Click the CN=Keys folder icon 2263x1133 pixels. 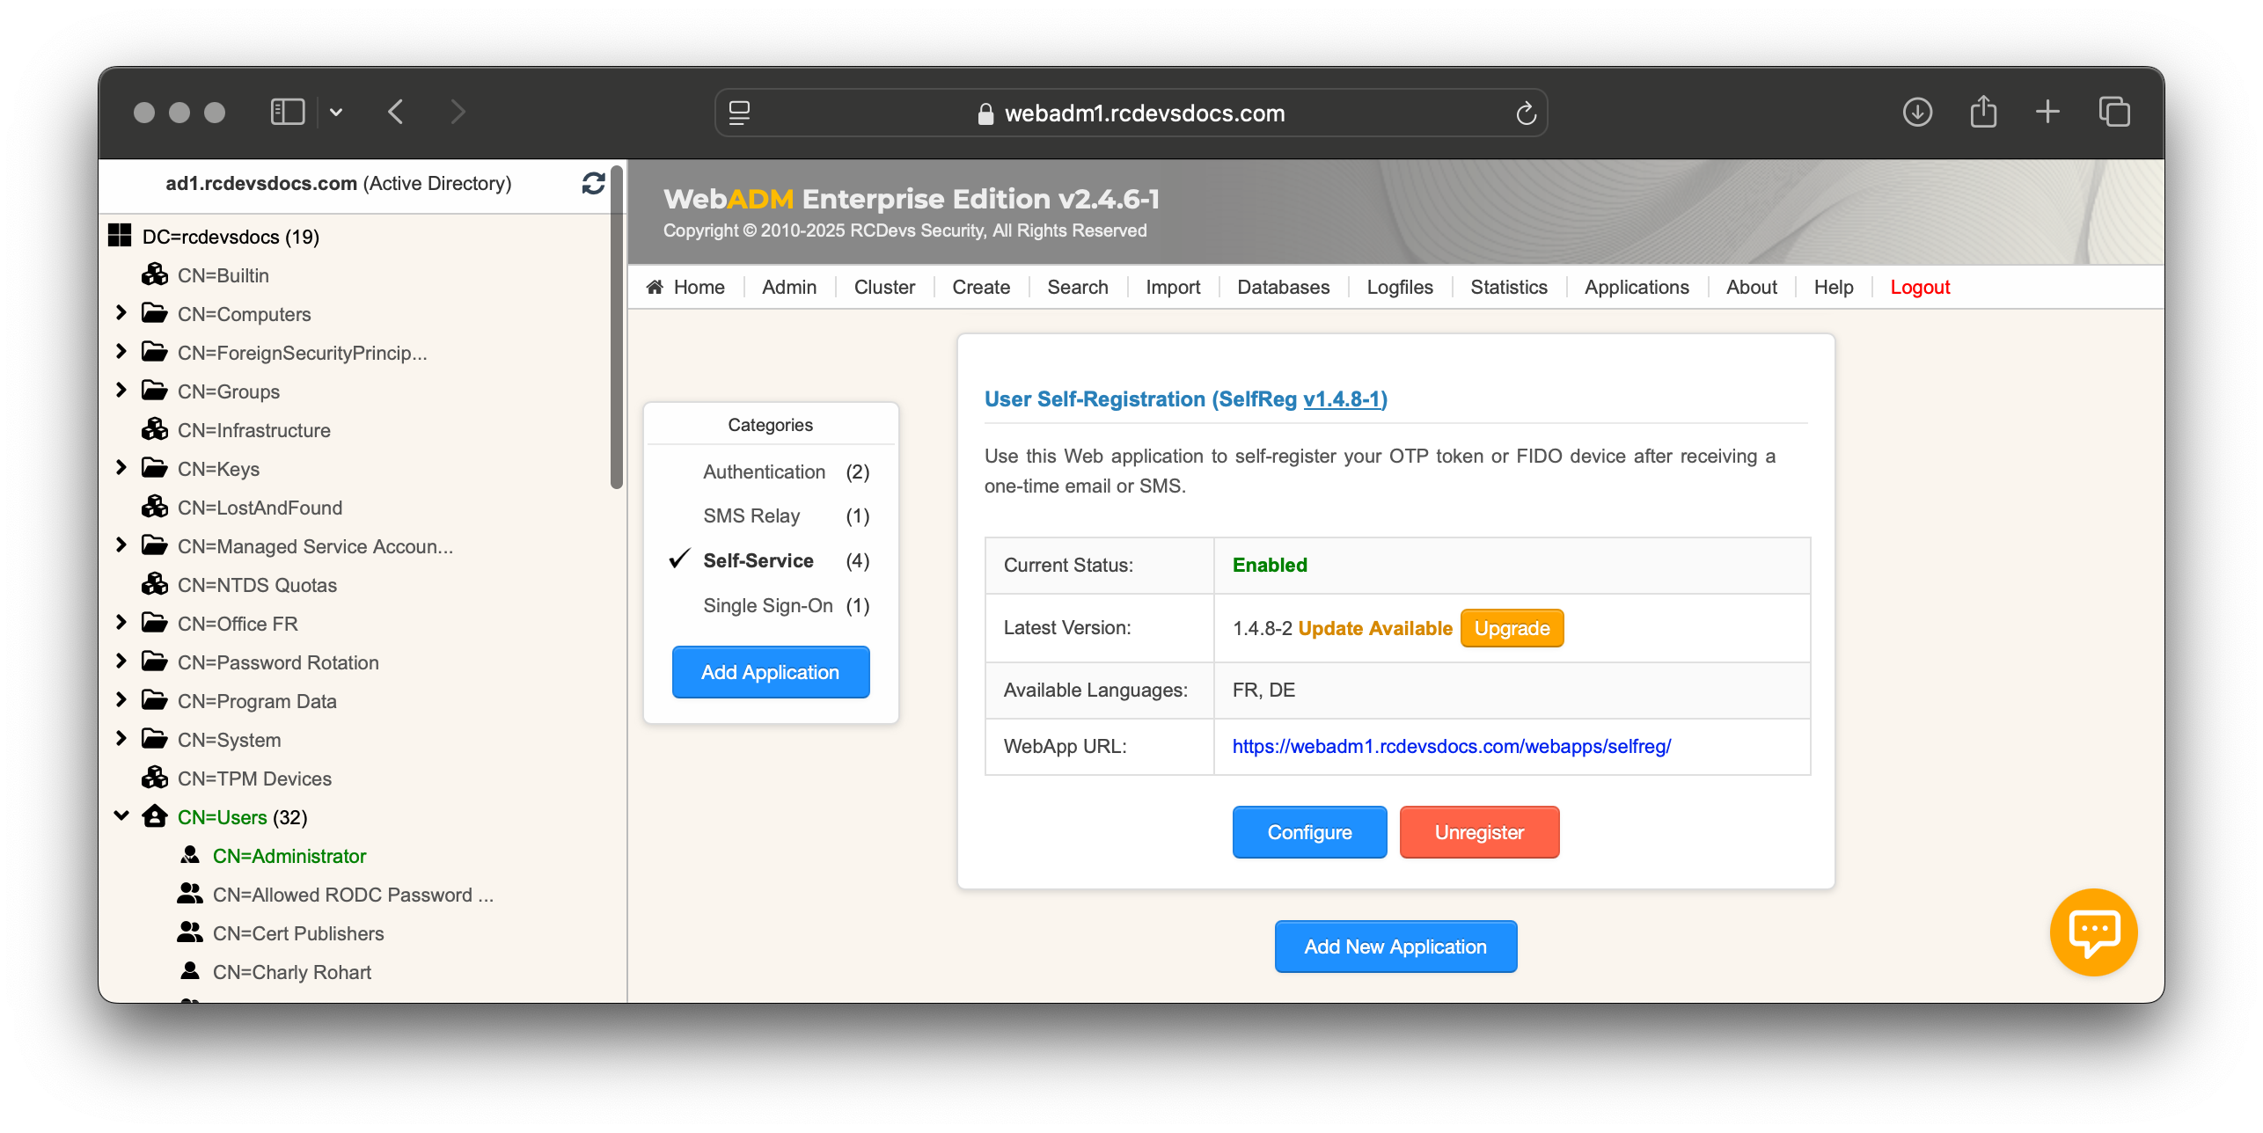pos(155,468)
